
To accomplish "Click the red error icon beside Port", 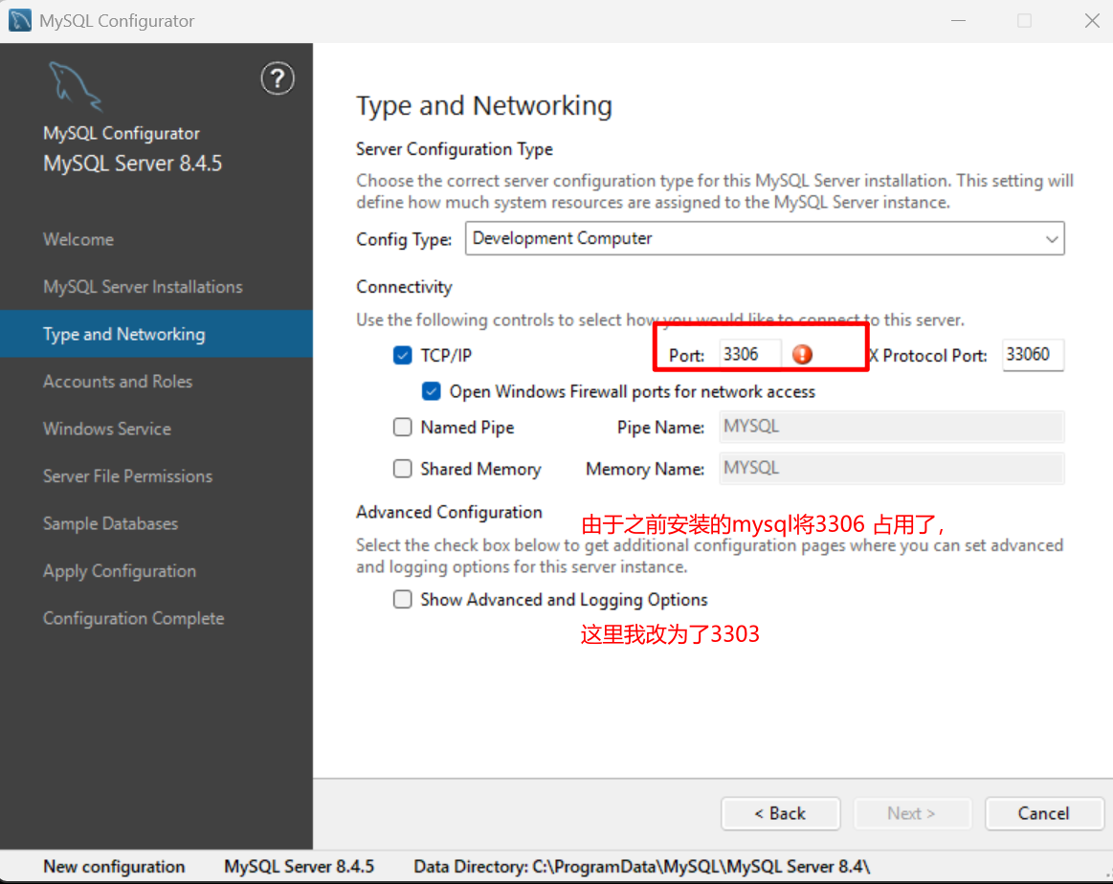I will coord(802,354).
